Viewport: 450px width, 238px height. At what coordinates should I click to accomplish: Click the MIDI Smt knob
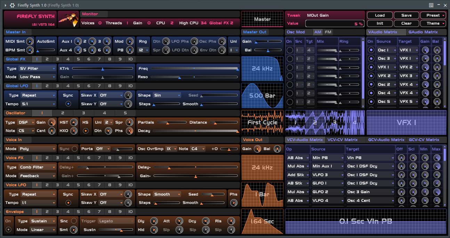(x=30, y=41)
